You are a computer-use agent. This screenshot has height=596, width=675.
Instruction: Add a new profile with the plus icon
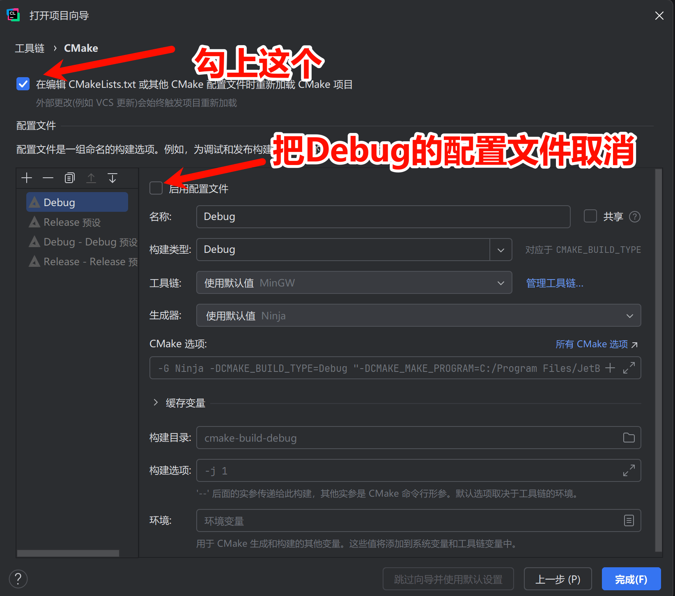[x=26, y=178]
